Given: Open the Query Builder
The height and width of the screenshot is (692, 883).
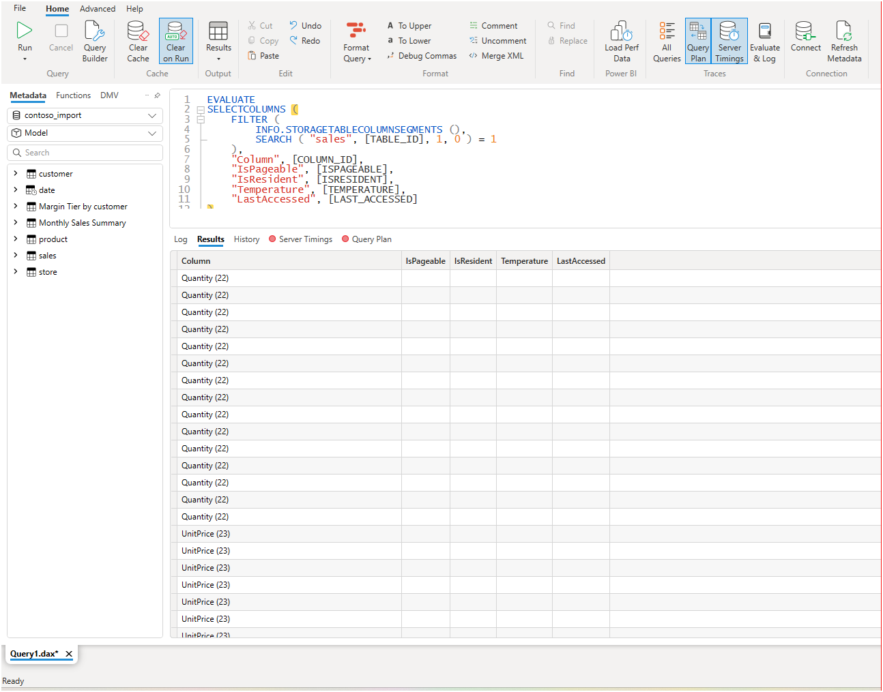Looking at the screenshot, I should pos(95,41).
